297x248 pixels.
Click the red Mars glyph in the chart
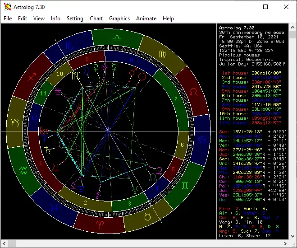[133, 72]
